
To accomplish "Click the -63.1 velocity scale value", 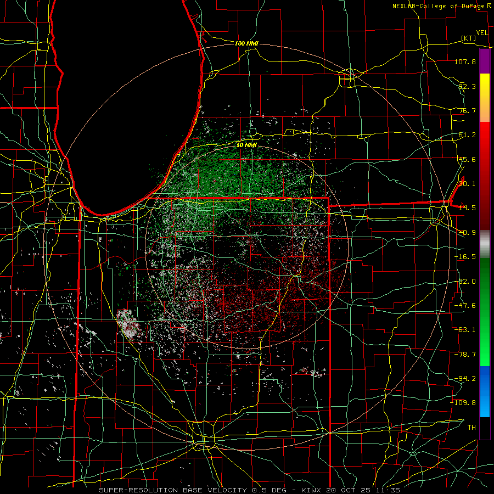I will (465, 330).
